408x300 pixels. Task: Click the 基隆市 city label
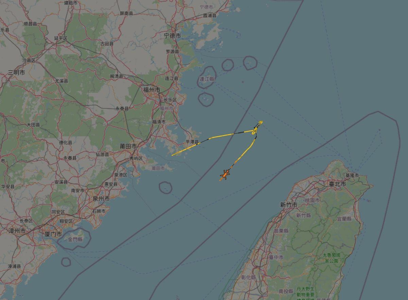352,175
